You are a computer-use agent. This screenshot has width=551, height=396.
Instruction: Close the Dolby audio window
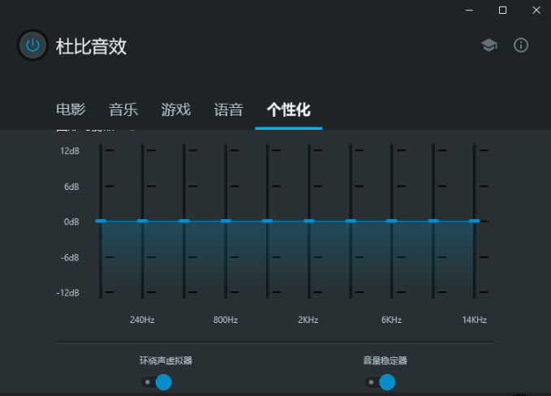(535, 10)
